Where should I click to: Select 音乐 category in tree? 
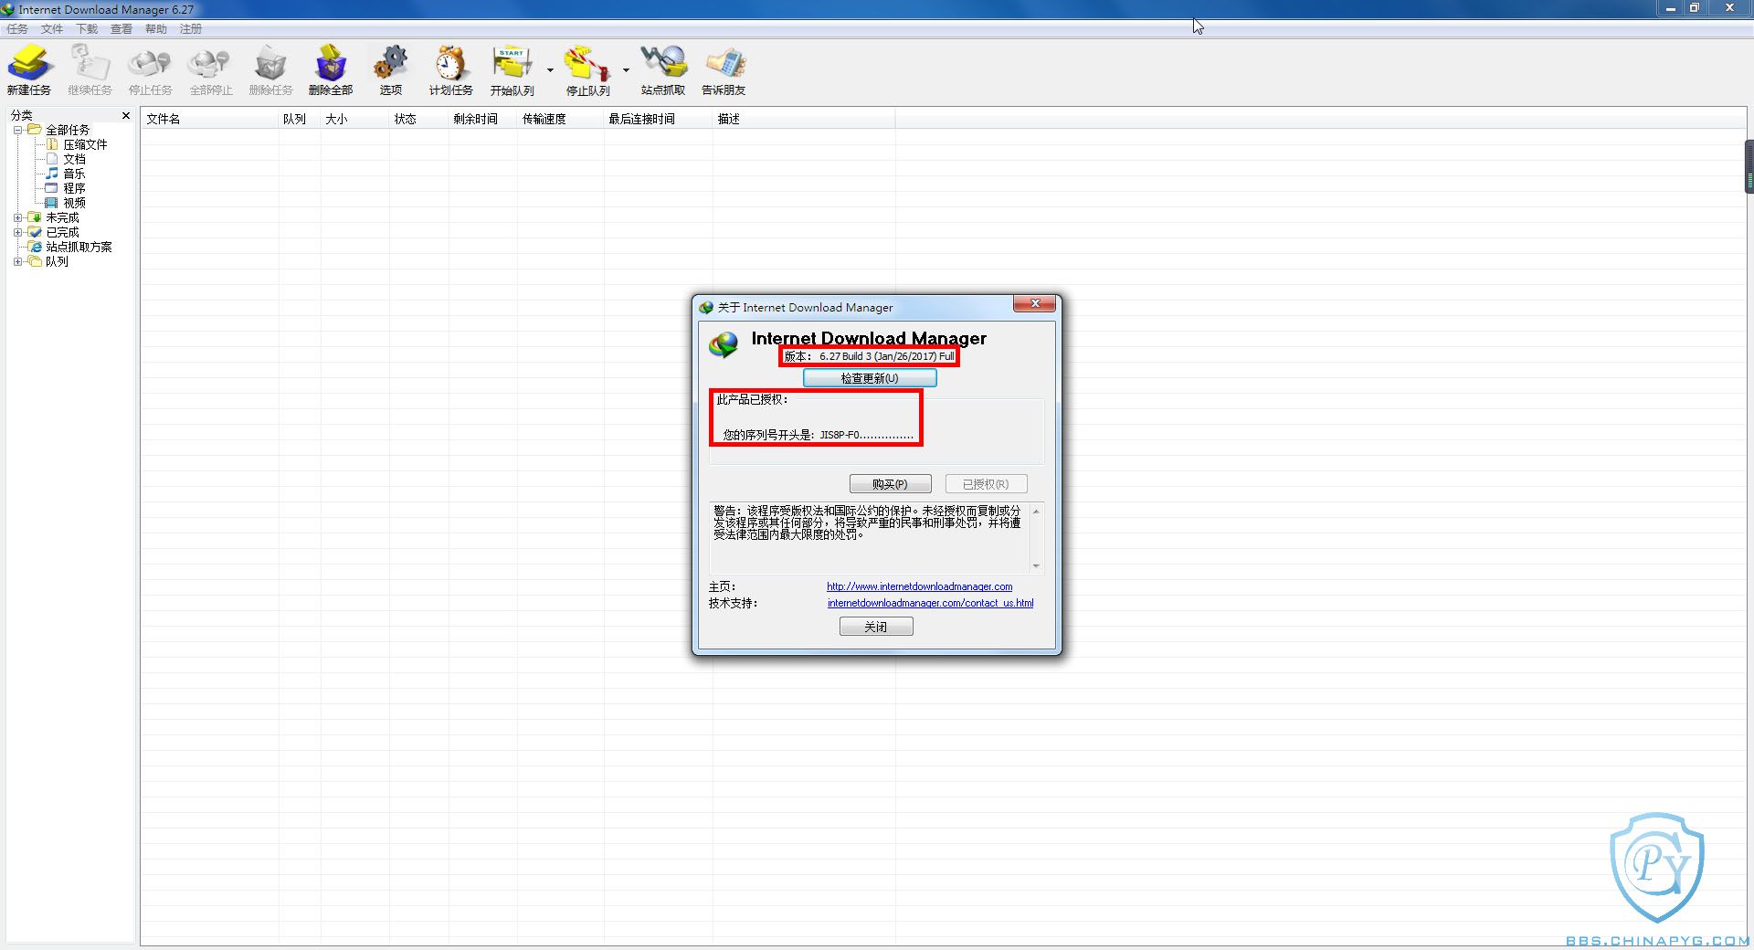(x=74, y=174)
